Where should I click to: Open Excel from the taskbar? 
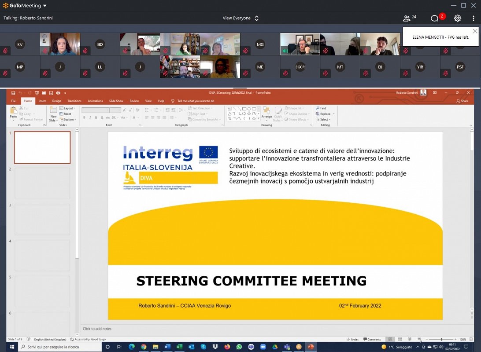179,347
